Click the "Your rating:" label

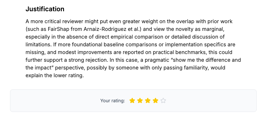112,101
